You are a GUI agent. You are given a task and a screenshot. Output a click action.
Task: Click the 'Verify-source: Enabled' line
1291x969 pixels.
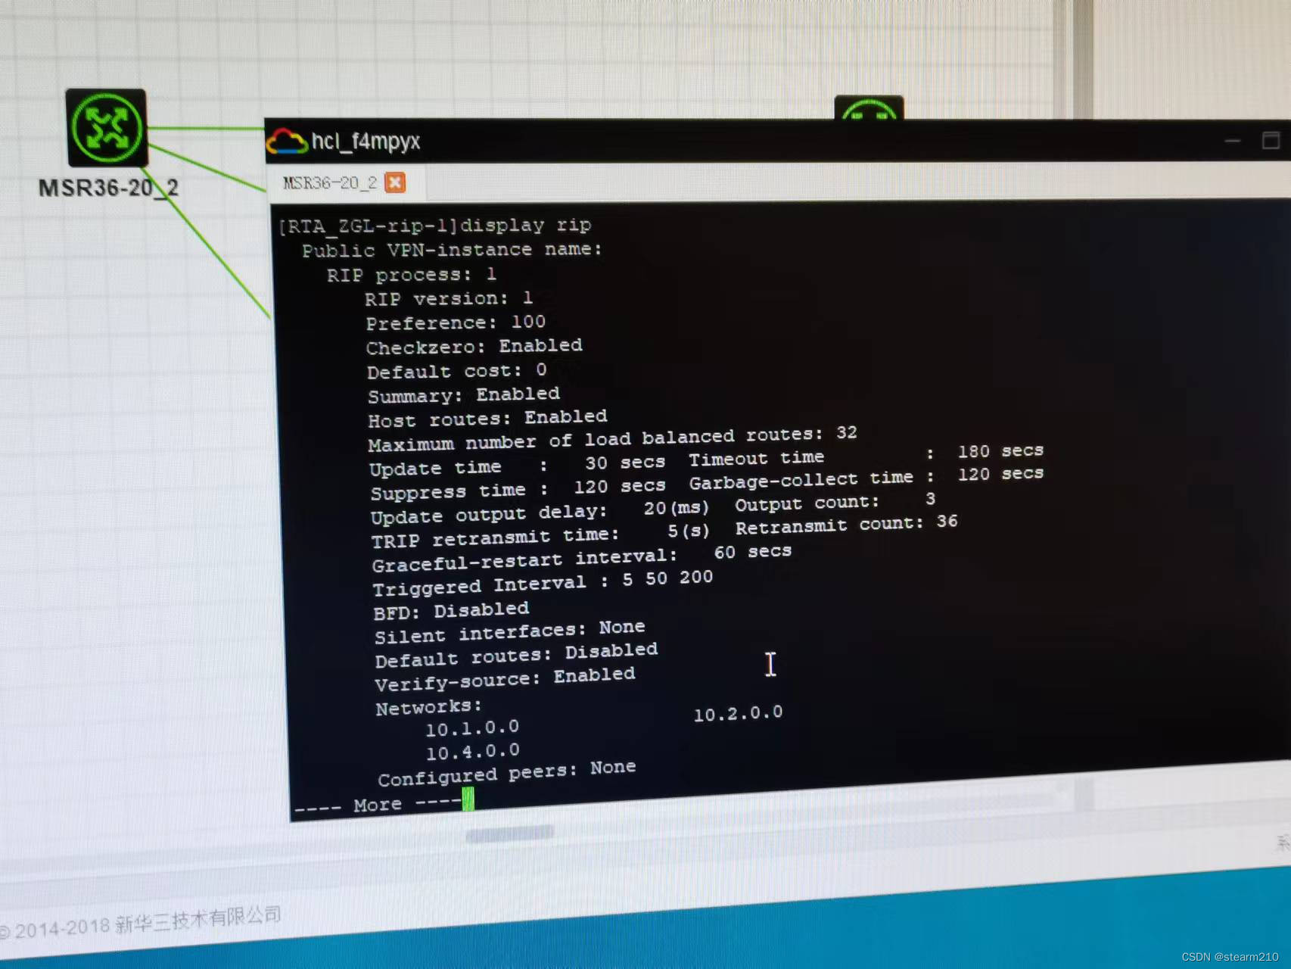pos(505,679)
